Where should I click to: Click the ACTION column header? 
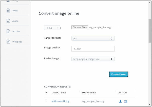[123, 93]
